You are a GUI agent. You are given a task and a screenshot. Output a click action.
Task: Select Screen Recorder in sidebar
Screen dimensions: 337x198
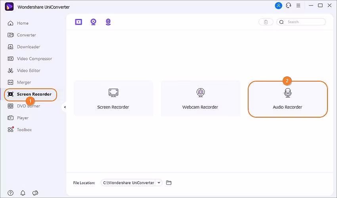tap(30, 94)
